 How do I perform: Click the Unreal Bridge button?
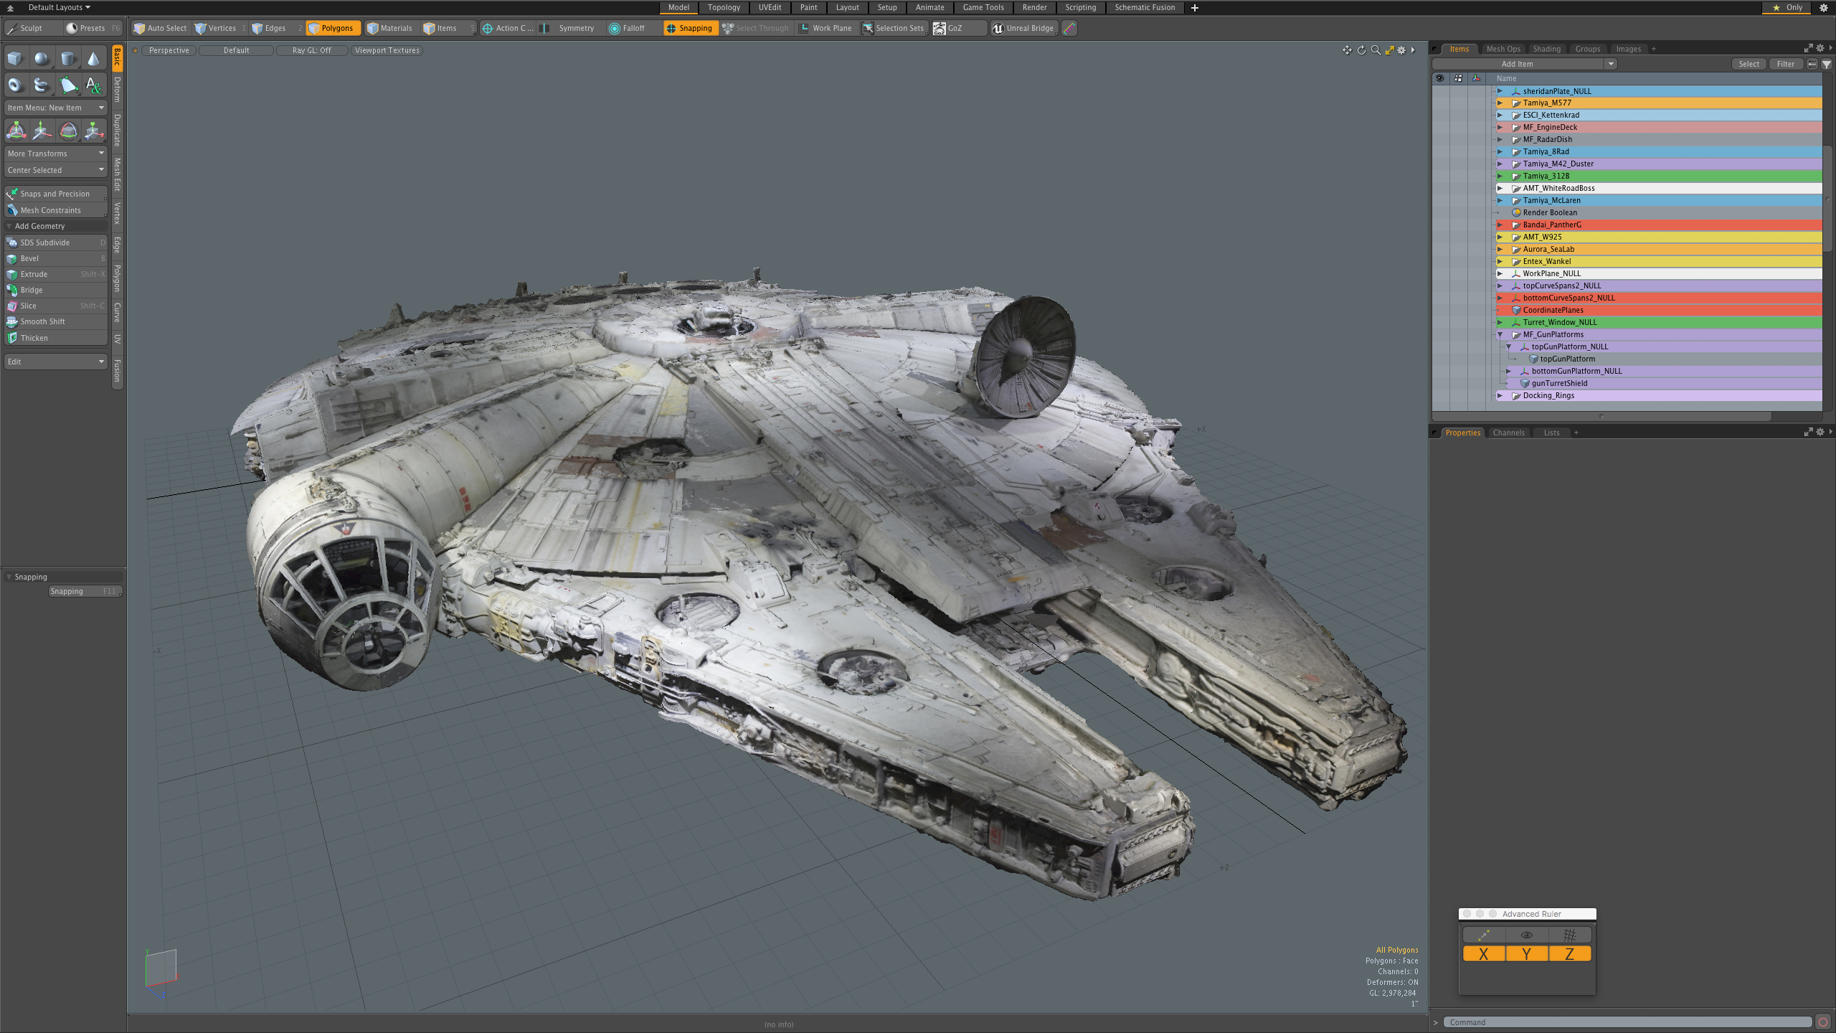[x=1023, y=28]
